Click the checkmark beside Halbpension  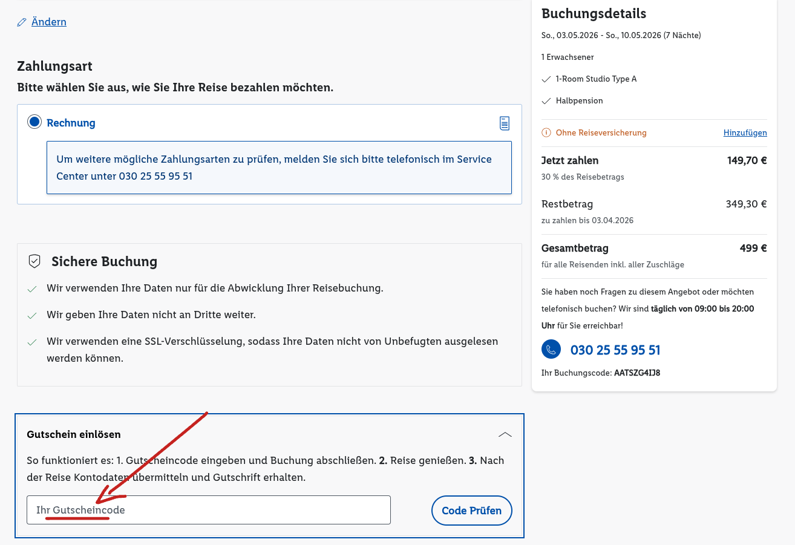click(547, 100)
